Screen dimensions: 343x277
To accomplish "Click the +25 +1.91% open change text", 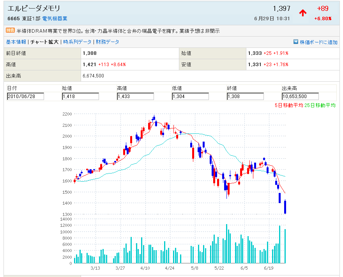I will [x=276, y=53].
